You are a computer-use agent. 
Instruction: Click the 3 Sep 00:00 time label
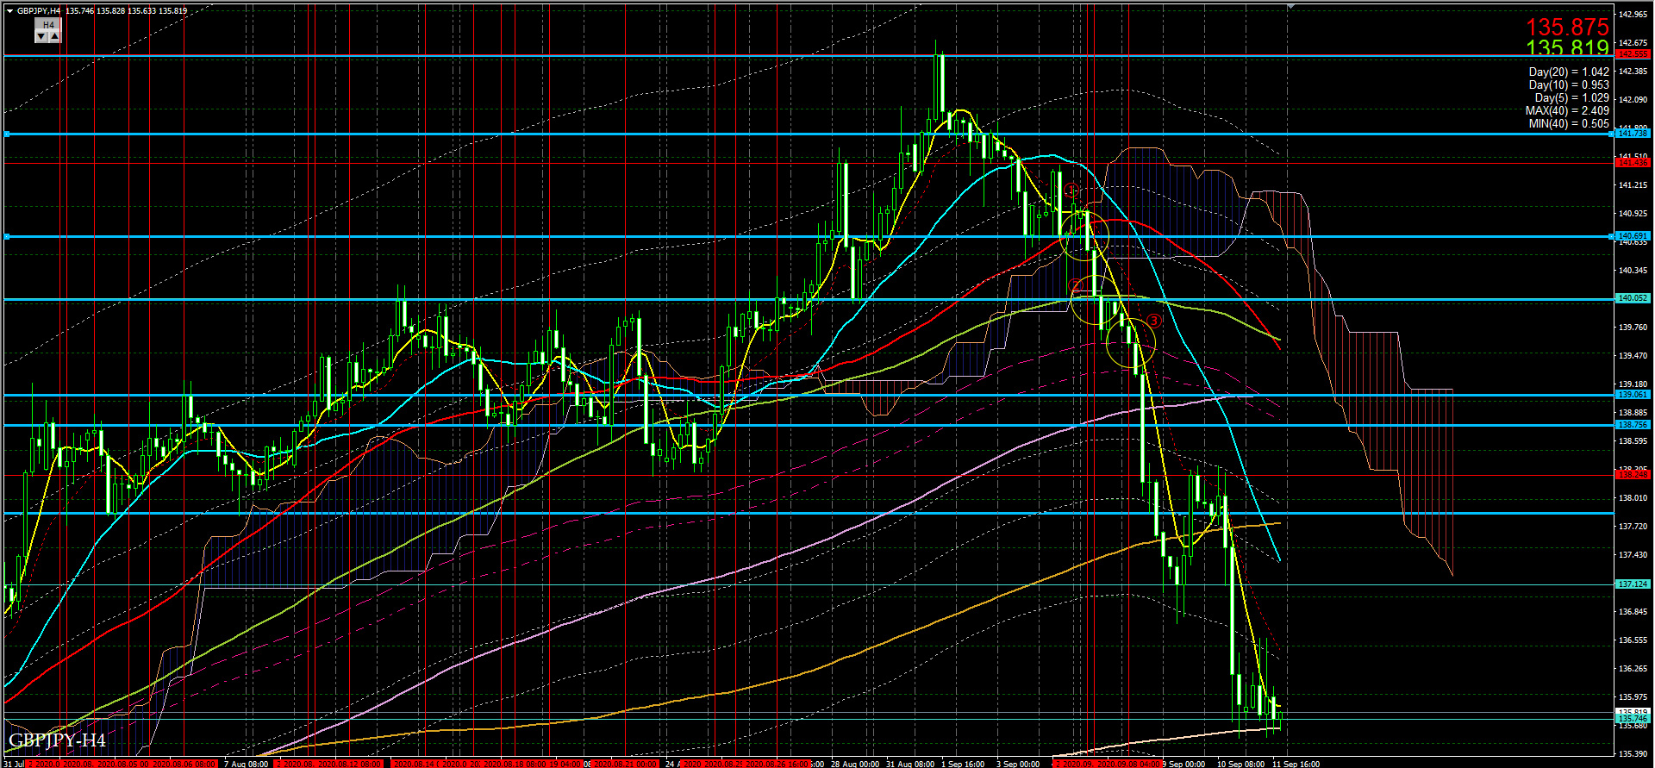(x=1017, y=764)
